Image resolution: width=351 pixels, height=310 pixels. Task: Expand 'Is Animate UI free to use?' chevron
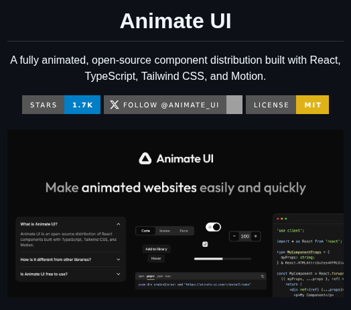click(119, 274)
